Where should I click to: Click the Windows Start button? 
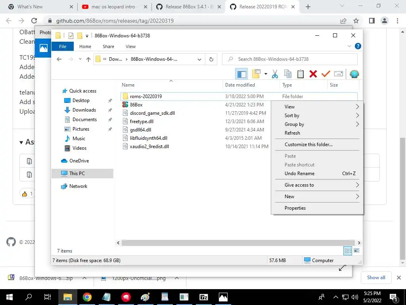[x=10, y=297]
